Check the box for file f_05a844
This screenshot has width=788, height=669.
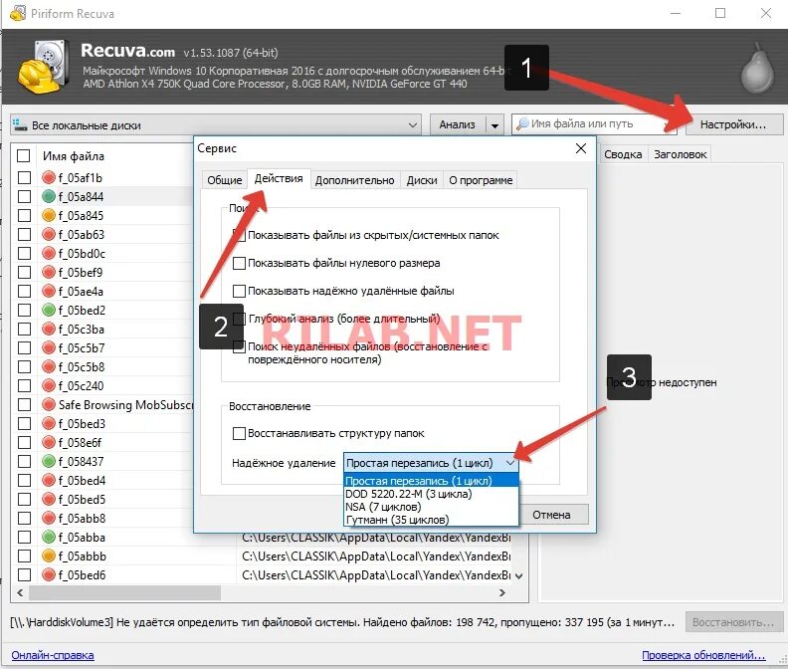(24, 196)
